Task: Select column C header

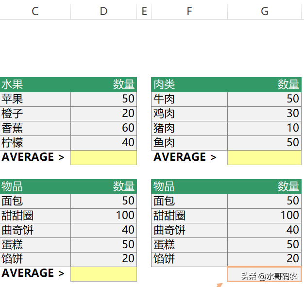Action: (x=35, y=11)
